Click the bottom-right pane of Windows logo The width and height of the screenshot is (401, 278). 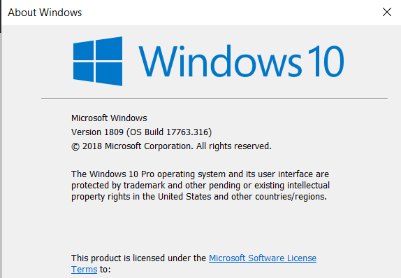pyautogui.click(x=109, y=74)
